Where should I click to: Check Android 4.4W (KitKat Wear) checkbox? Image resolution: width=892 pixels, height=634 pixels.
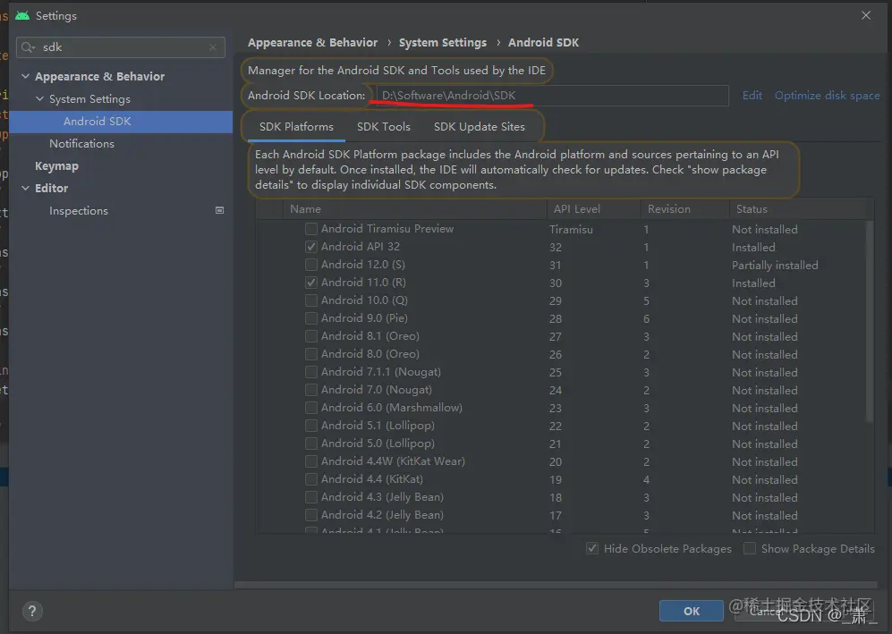(311, 461)
